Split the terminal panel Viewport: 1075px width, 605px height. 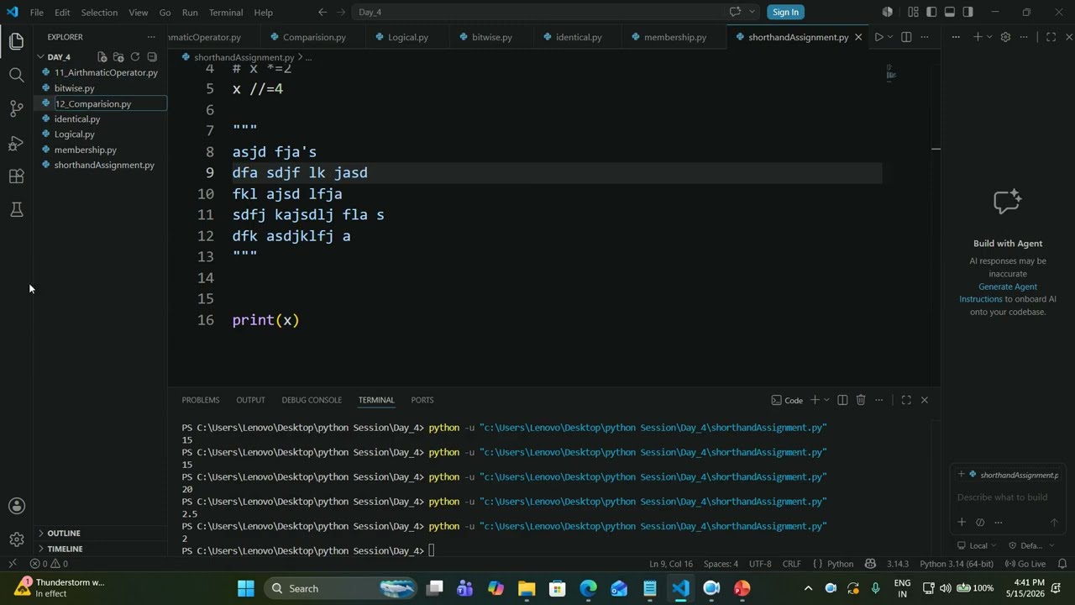(x=842, y=400)
